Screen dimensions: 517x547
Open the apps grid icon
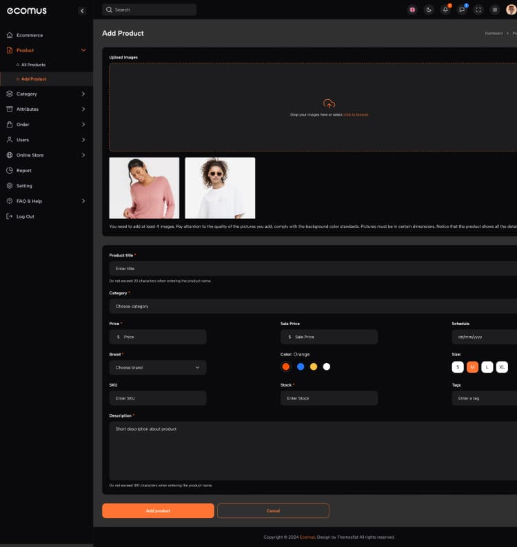[494, 10]
